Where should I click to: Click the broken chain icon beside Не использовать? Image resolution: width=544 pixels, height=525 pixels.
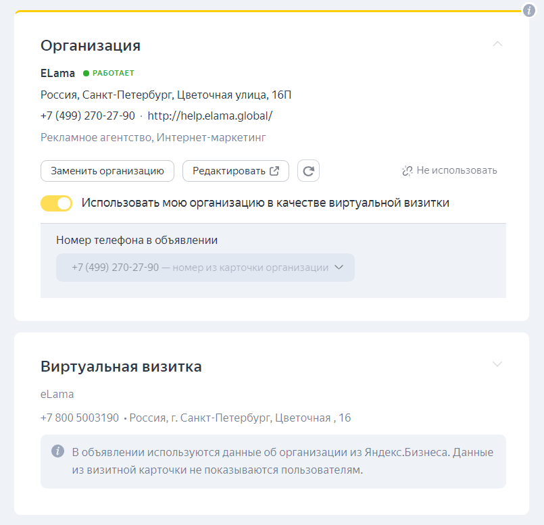[407, 171]
